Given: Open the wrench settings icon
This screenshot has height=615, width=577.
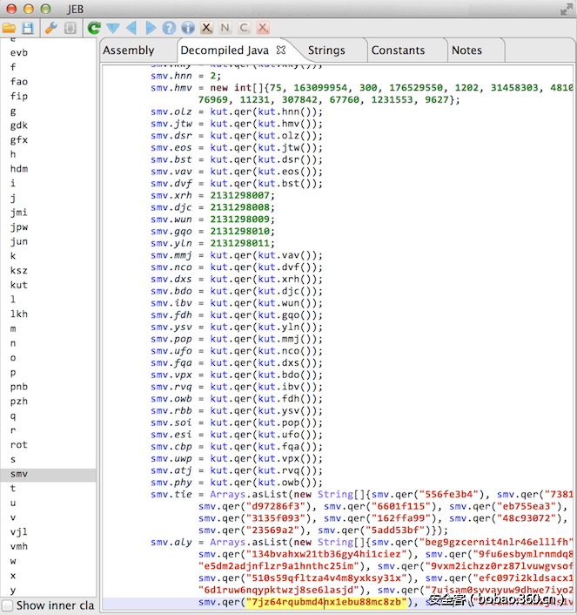Looking at the screenshot, I should (51, 29).
